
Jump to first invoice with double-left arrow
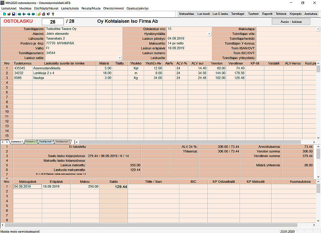point(19,14)
